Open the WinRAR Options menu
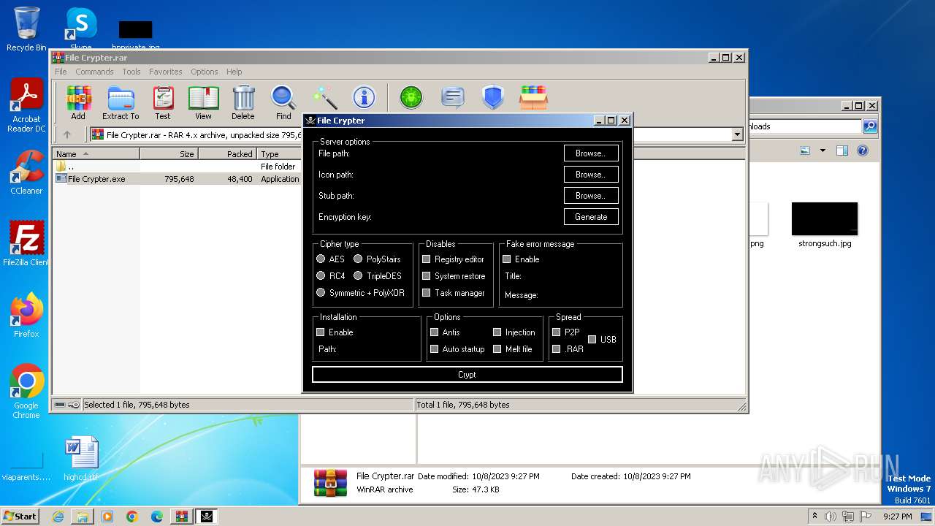 (x=205, y=72)
